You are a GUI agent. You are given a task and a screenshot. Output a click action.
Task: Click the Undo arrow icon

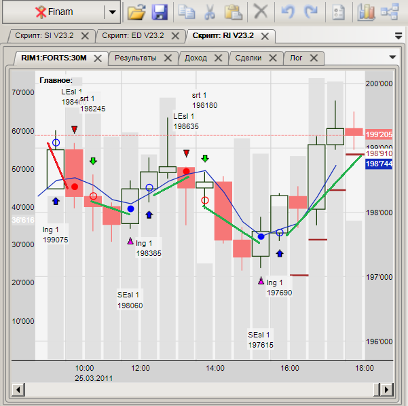(288, 12)
